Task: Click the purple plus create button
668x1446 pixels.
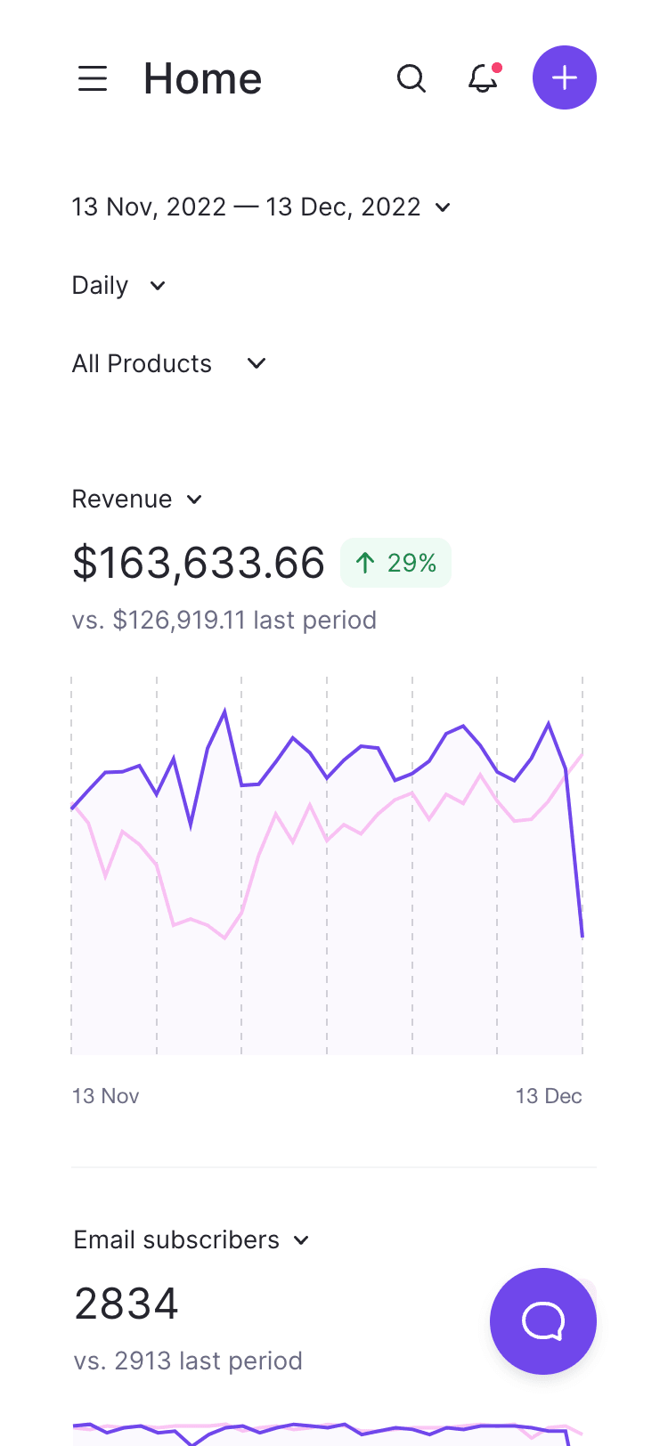Action: click(x=565, y=77)
